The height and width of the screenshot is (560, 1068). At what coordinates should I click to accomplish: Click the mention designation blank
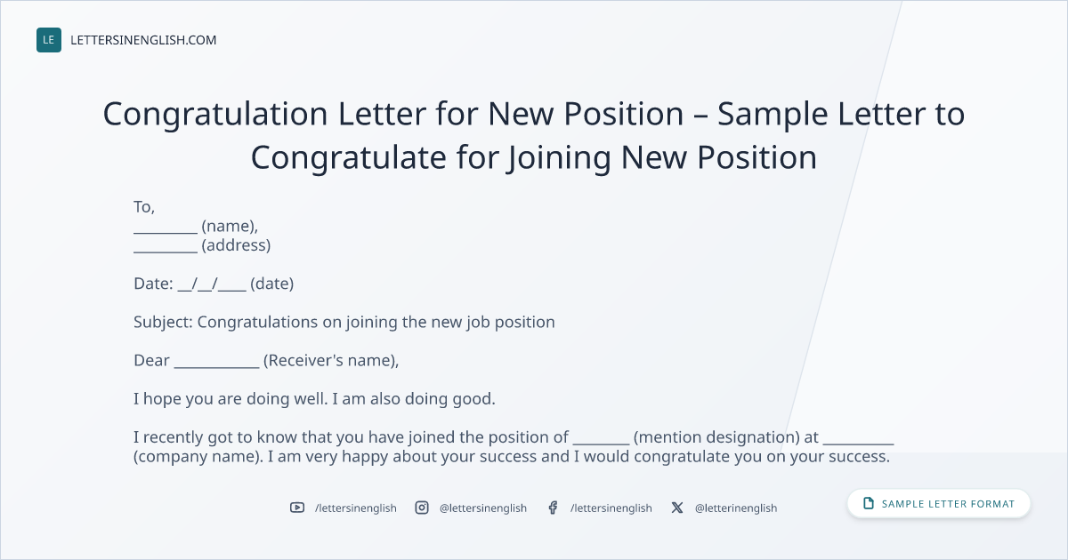pos(602,437)
